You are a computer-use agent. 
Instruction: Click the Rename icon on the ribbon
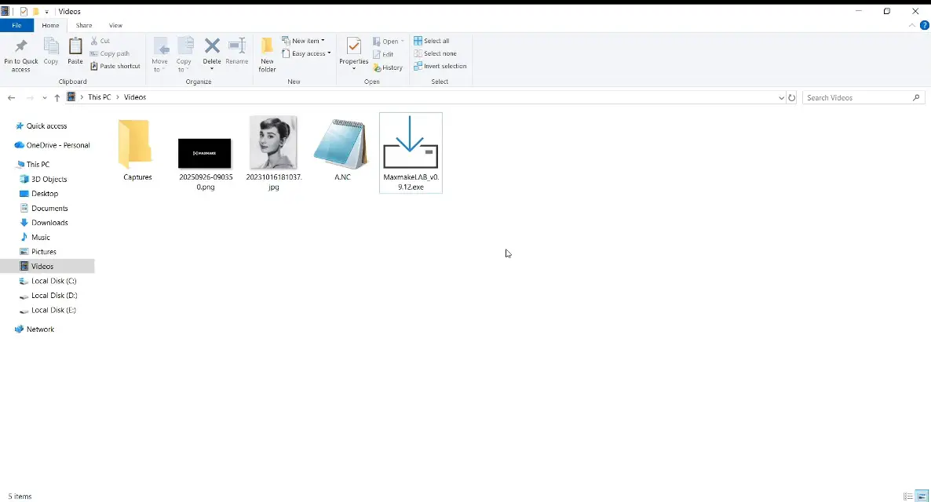pyautogui.click(x=237, y=53)
